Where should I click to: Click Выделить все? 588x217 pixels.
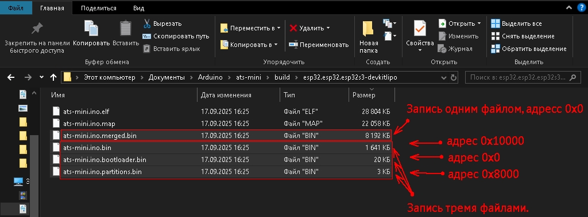tap(516, 23)
